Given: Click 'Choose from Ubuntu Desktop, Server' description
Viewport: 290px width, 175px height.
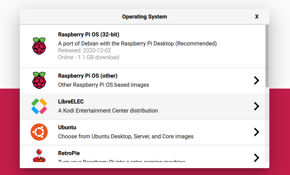Looking at the screenshot, I should coord(126,136).
